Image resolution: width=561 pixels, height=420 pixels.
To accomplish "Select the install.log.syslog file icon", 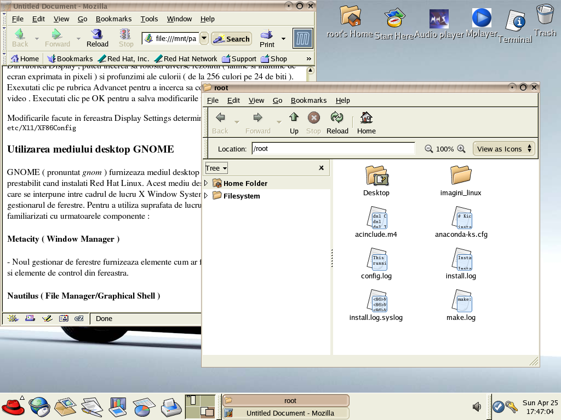I will click(376, 300).
